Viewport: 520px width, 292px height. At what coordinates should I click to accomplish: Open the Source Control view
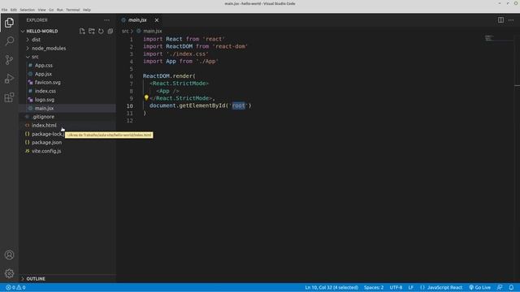click(9, 60)
